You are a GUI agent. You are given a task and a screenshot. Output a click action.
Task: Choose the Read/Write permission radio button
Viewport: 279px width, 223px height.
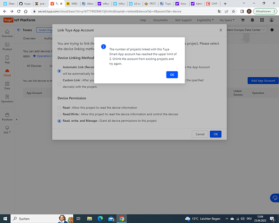click(x=59, y=114)
